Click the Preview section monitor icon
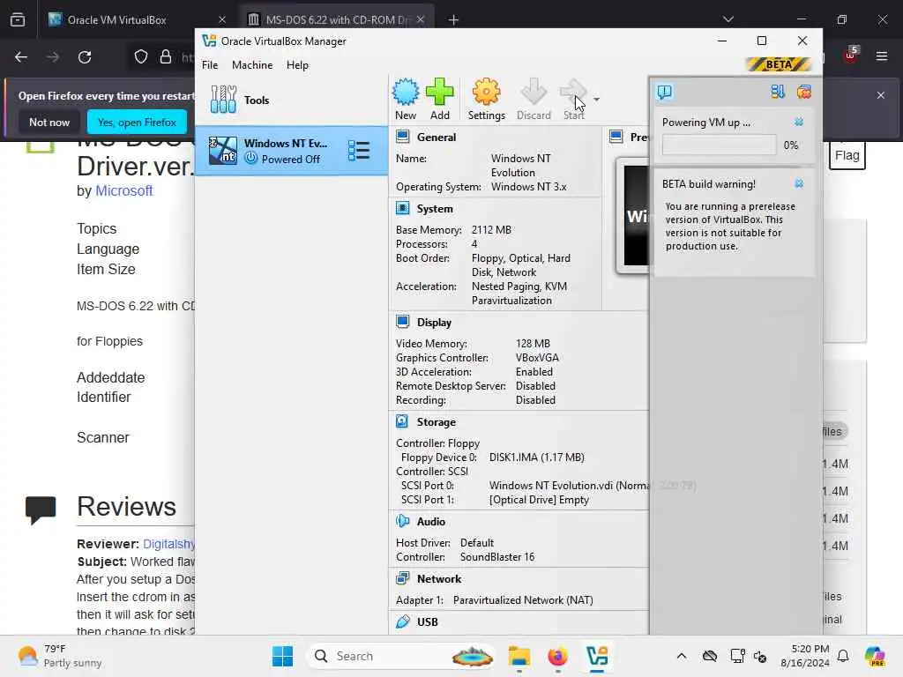Screen dimensions: 903x677 click(616, 137)
